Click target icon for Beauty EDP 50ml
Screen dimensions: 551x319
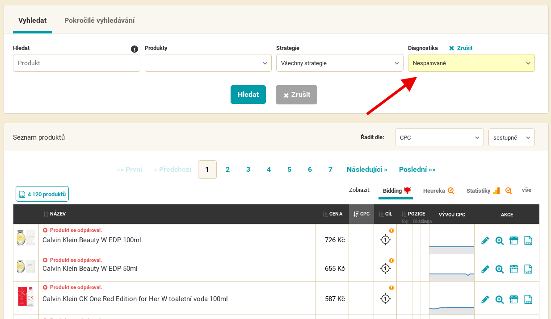click(x=385, y=269)
